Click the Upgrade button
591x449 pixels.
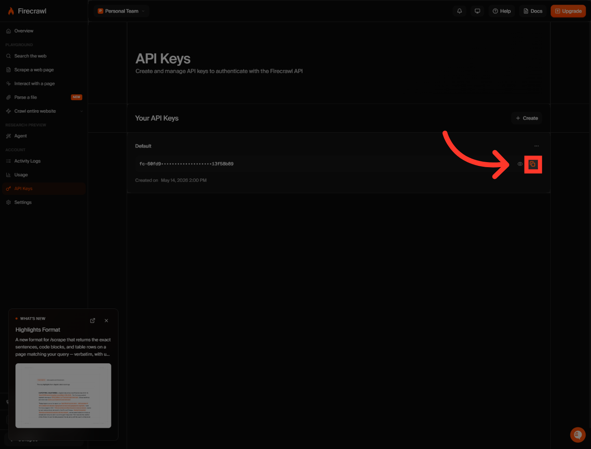coord(568,11)
